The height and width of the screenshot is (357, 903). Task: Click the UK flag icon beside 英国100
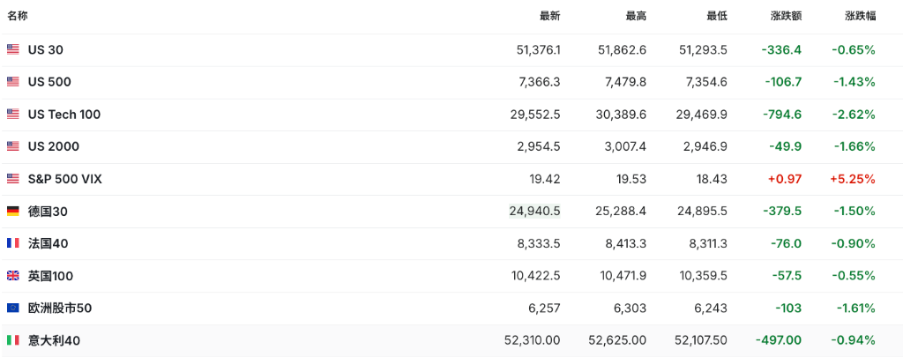12,276
